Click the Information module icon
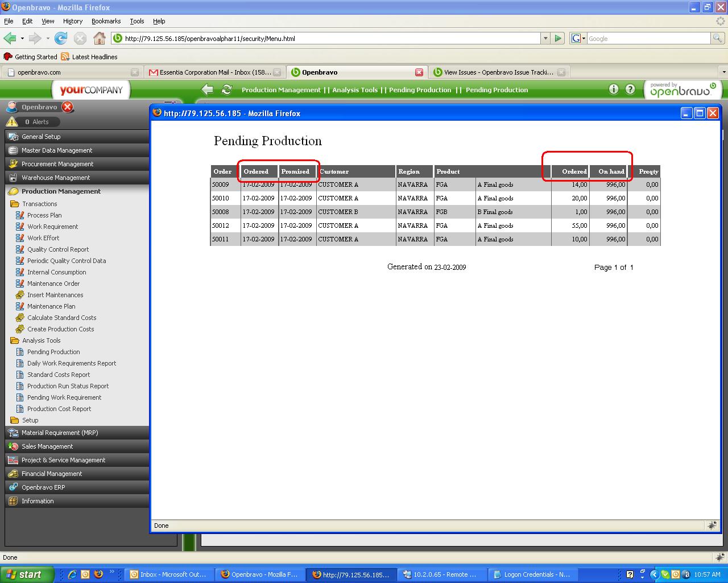The height and width of the screenshot is (583, 728). (13, 501)
